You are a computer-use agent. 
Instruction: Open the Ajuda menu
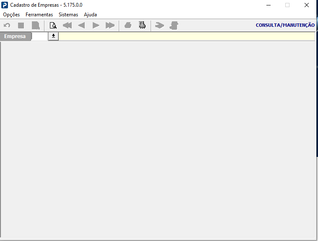[90, 15]
